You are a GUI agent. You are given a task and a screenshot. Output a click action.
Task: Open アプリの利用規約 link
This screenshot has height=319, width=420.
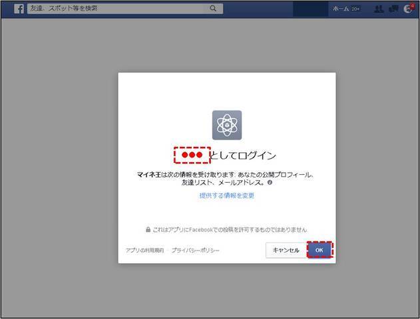point(144,251)
